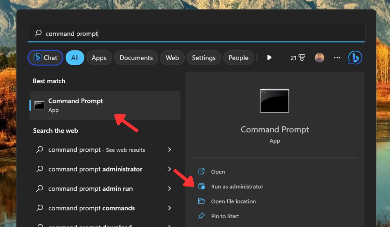Click the large Command Prompt preview icon
This screenshot has width=390, height=227.
275,101
